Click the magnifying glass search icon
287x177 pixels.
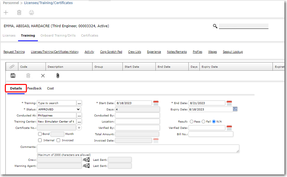pyautogui.click(x=215, y=26)
